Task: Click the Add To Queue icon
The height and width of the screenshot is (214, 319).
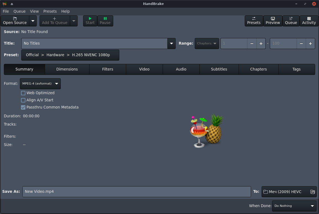Action: point(54,18)
